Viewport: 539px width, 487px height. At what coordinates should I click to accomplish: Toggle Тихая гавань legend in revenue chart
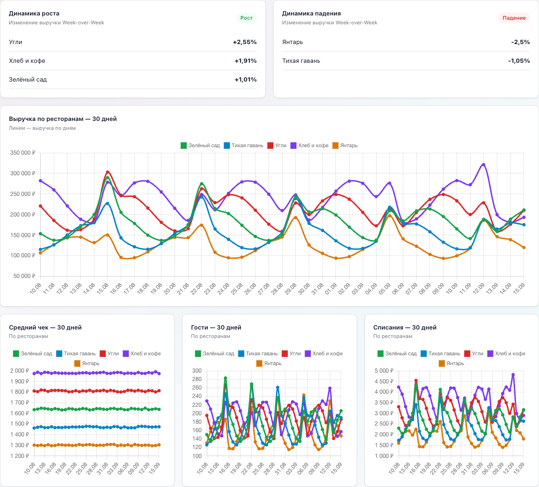click(x=243, y=145)
